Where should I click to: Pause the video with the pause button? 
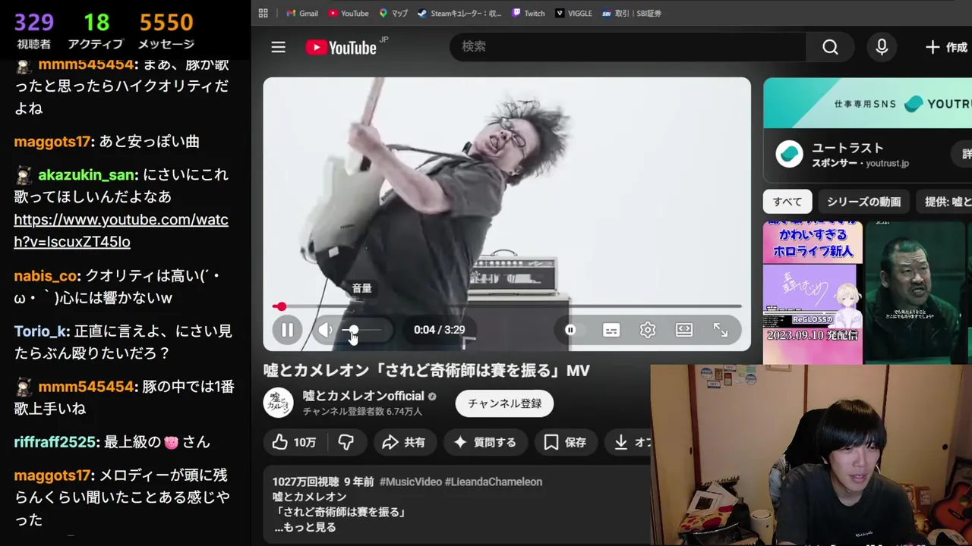click(287, 330)
